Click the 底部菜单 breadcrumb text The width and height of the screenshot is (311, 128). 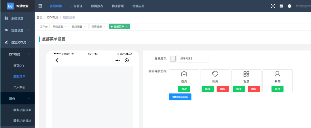pyautogui.click(x=69, y=18)
